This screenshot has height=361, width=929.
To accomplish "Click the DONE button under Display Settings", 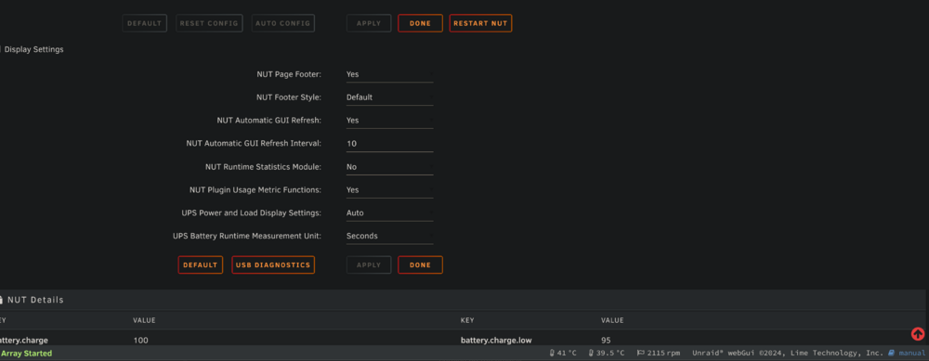I will point(420,265).
